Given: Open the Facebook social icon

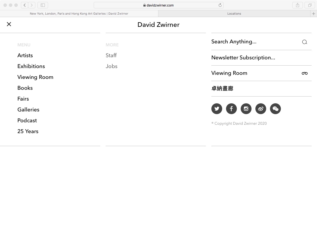Looking at the screenshot, I should (x=231, y=109).
